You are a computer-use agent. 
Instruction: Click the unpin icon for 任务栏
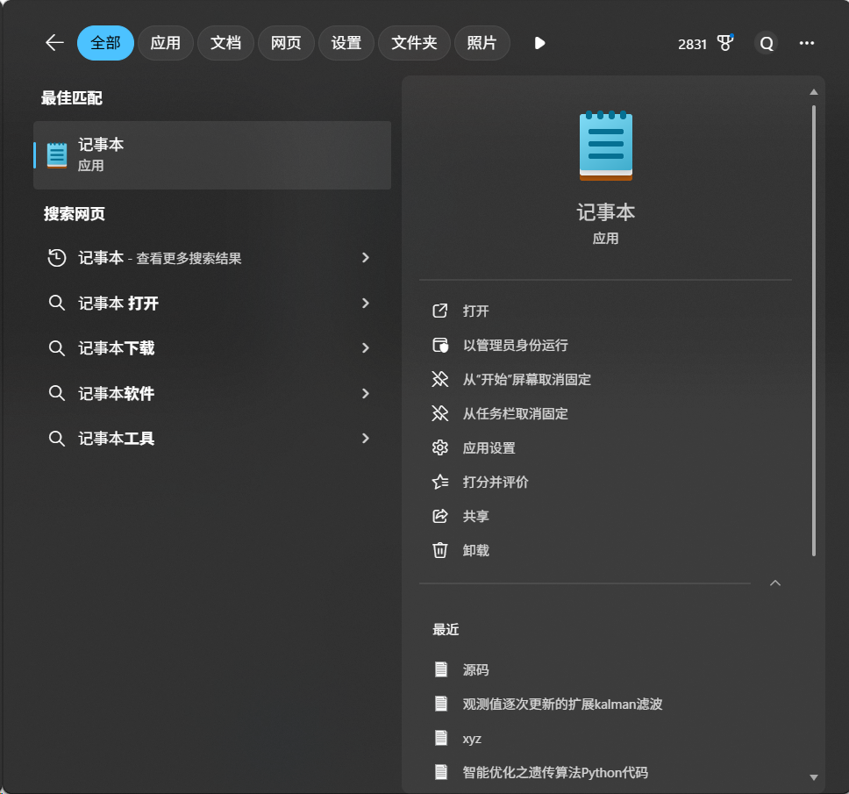click(x=440, y=414)
